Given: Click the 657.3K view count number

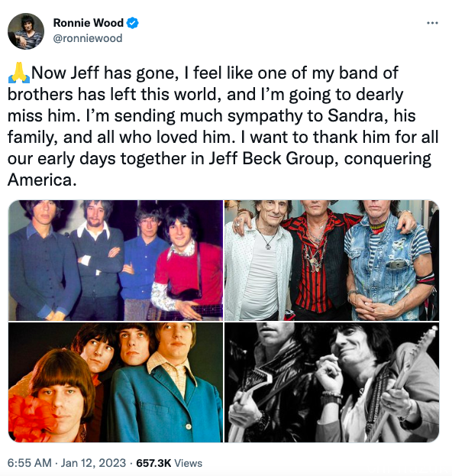Looking at the screenshot, I should [153, 463].
